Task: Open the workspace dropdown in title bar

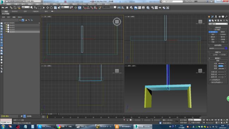Action: [x=33, y=1]
